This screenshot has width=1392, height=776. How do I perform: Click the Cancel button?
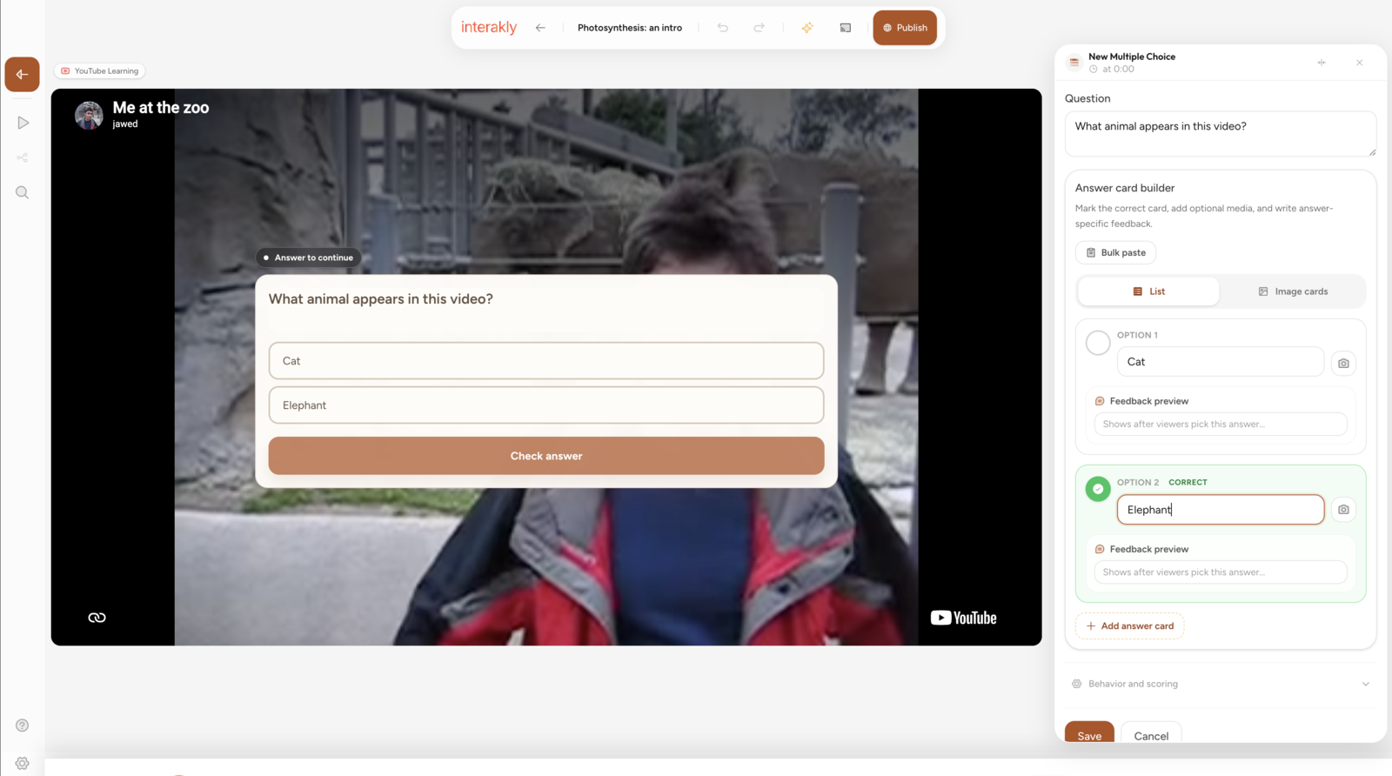1151,733
